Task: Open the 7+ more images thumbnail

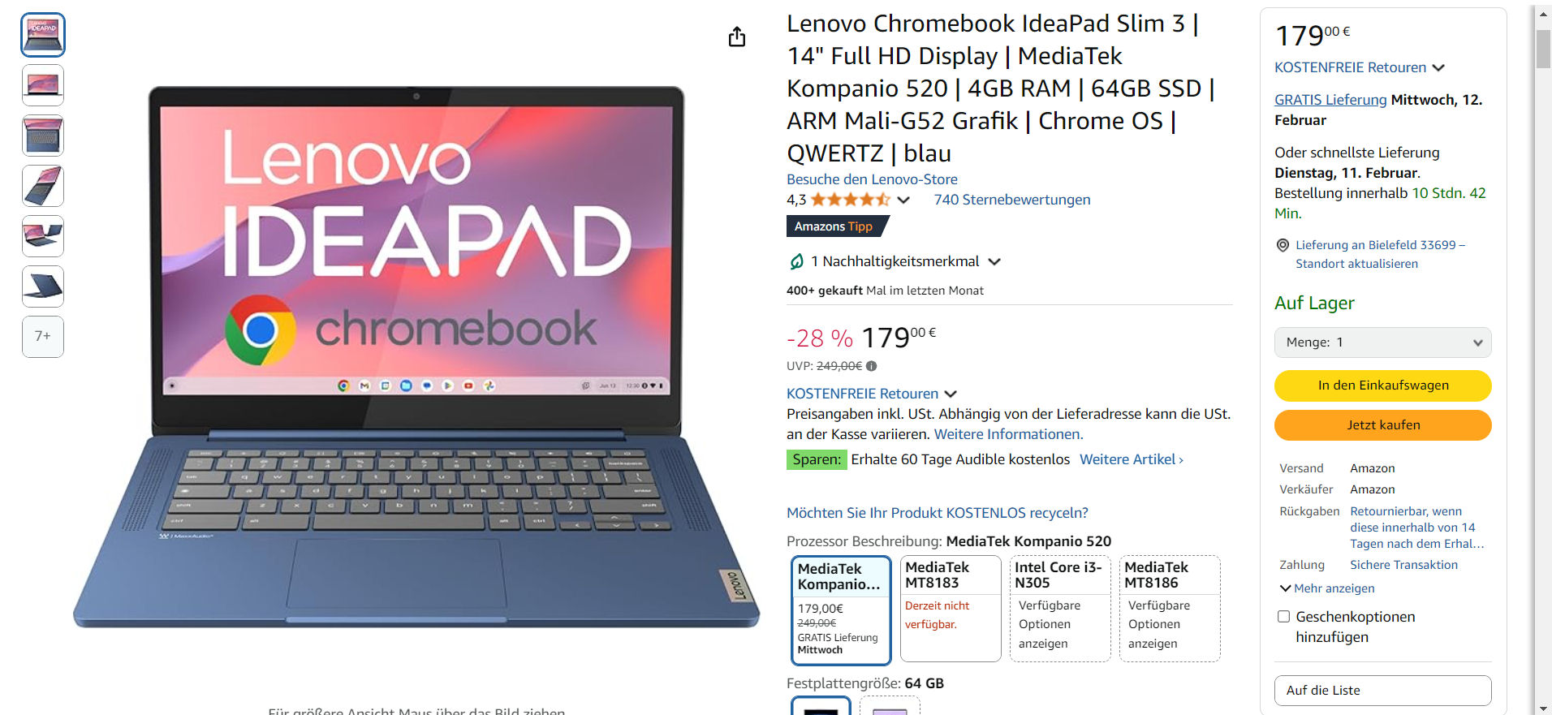Action: click(x=43, y=336)
